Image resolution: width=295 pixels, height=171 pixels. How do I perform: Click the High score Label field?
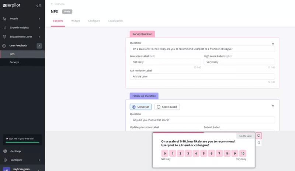pyautogui.click(x=239, y=62)
